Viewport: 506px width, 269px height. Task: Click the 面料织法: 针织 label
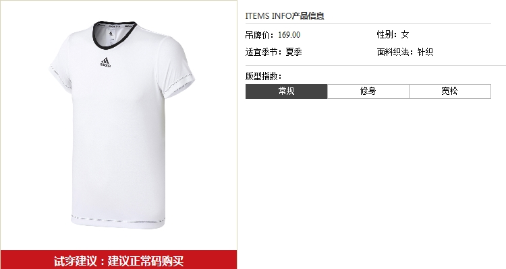[405, 52]
